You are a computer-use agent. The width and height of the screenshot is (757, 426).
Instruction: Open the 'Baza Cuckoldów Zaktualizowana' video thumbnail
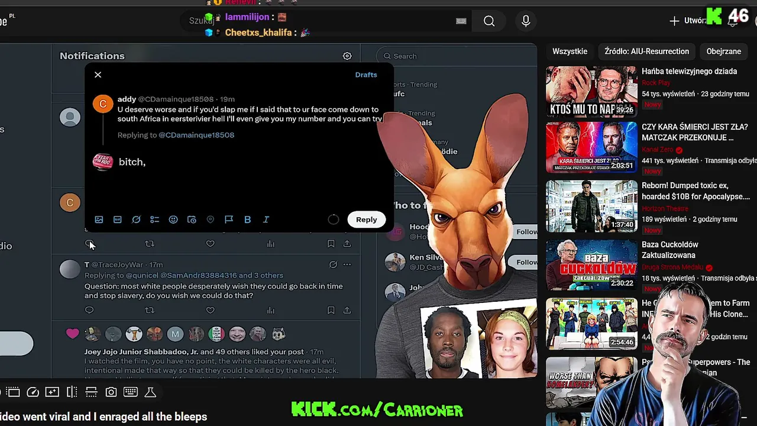click(x=591, y=264)
